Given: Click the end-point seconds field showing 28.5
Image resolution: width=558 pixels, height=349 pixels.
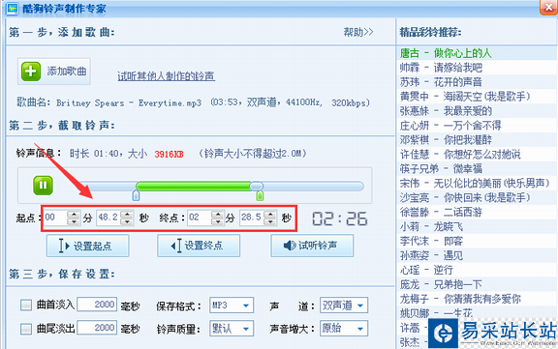Looking at the screenshot, I should click(252, 218).
